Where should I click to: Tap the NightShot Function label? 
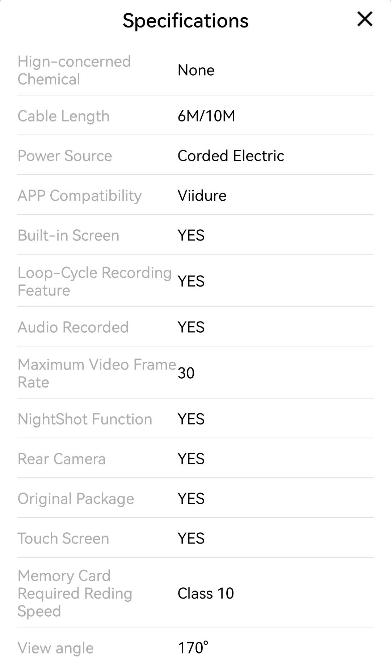[85, 419]
